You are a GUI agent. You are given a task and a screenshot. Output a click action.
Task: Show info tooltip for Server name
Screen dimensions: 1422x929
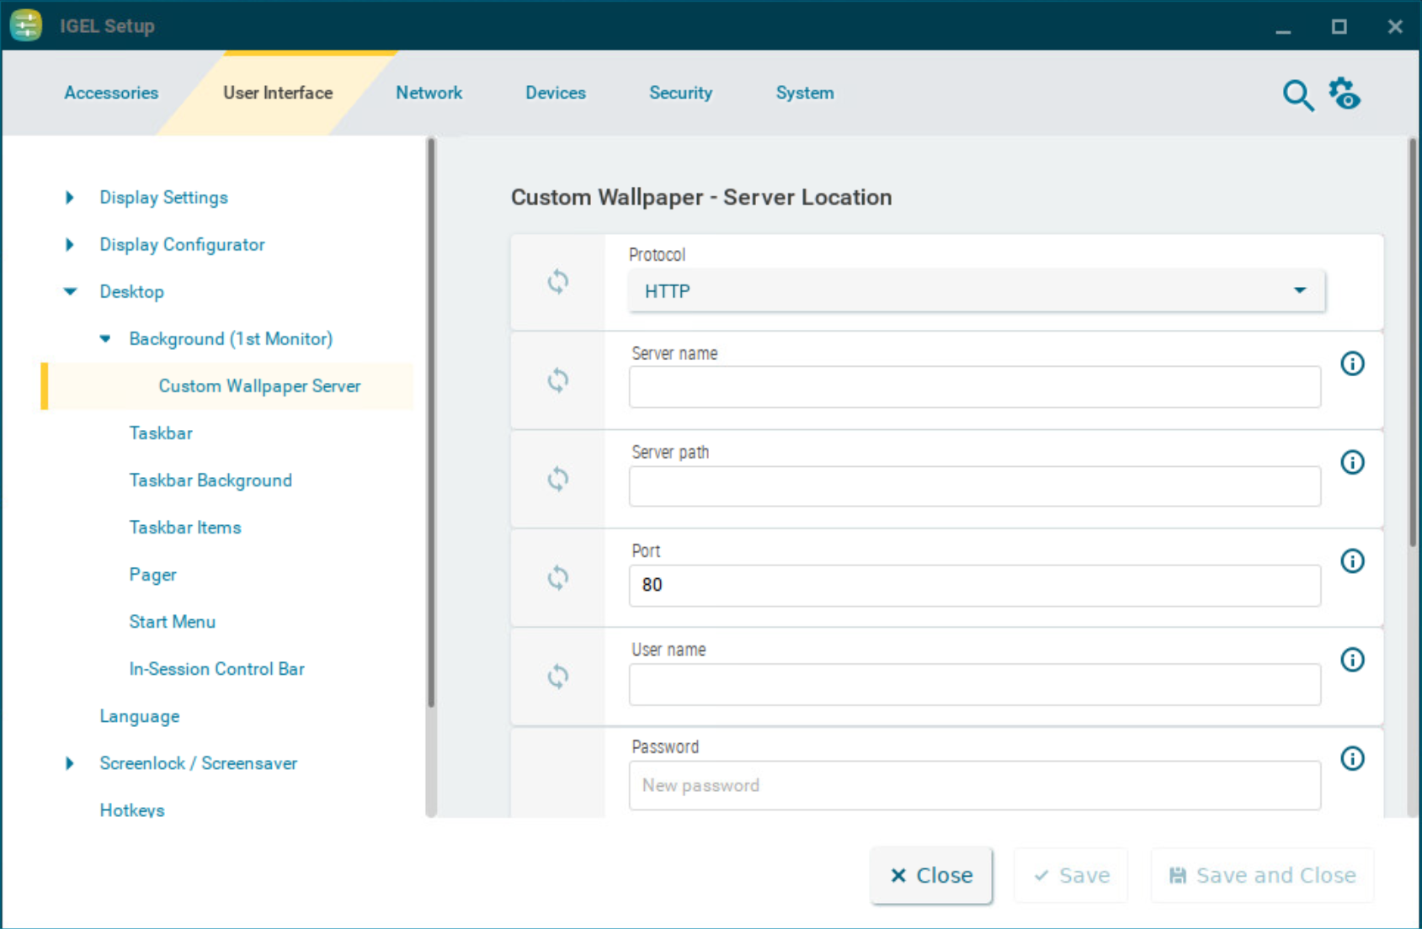pos(1352,364)
